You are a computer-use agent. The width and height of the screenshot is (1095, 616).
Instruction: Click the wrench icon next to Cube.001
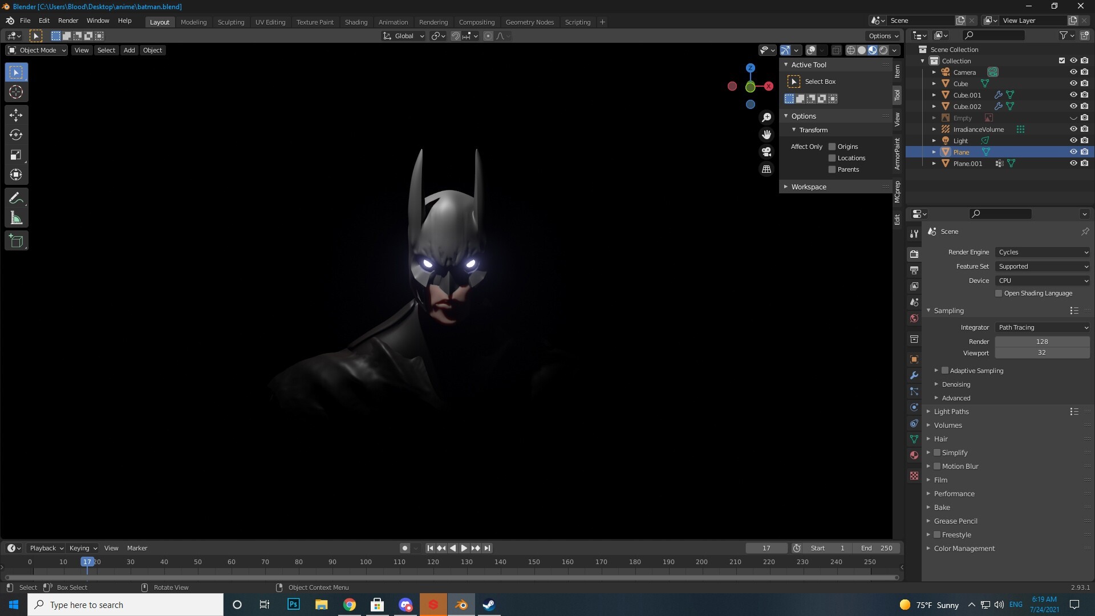998,95
